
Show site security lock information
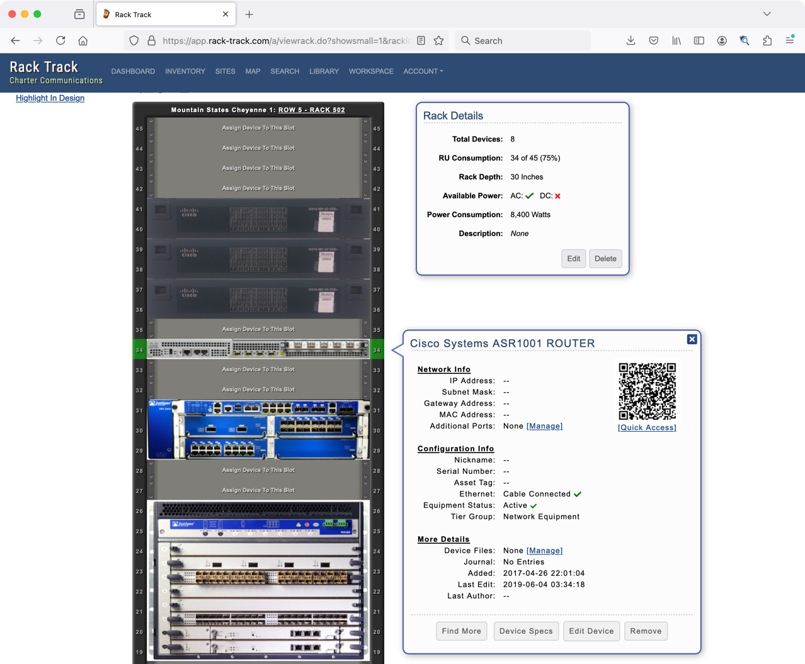pyautogui.click(x=151, y=40)
